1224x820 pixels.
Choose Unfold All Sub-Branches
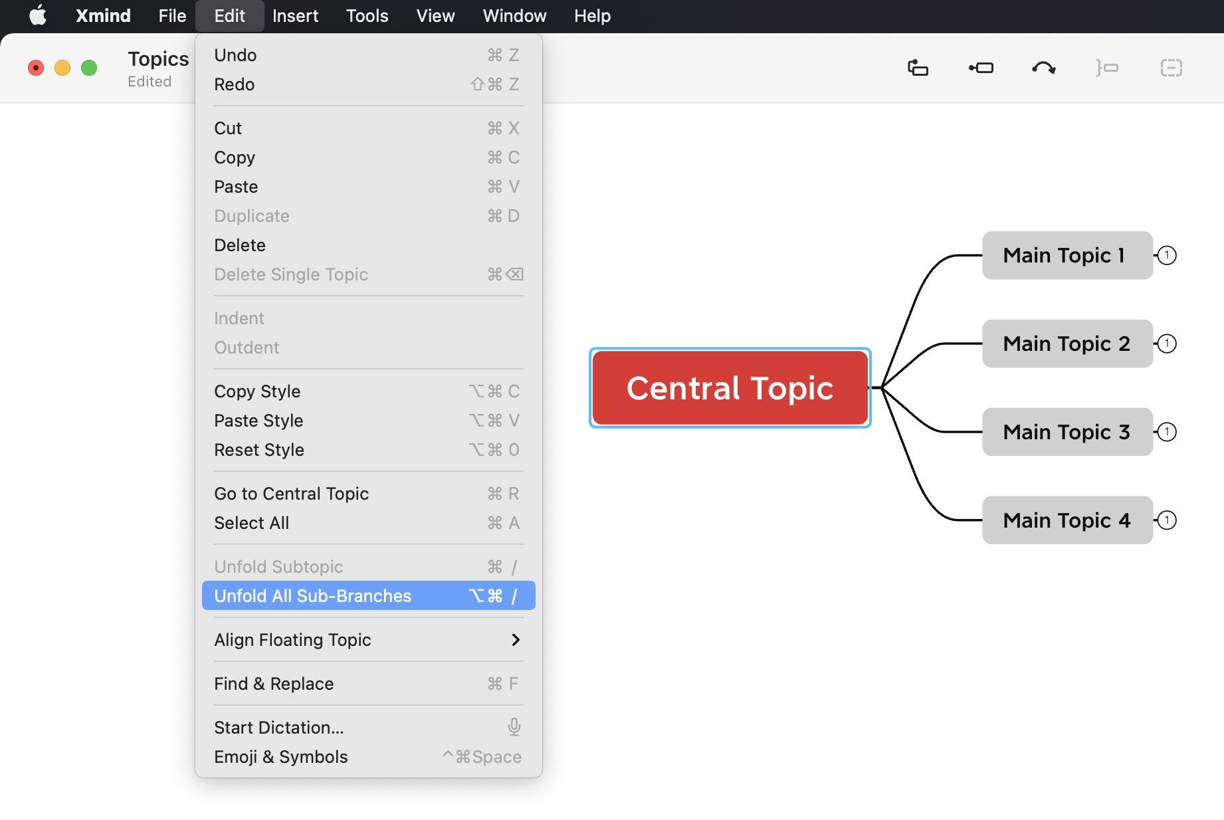(x=368, y=596)
